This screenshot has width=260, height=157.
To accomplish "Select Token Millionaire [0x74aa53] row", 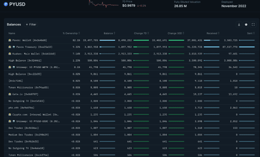I will [x=131, y=88].
